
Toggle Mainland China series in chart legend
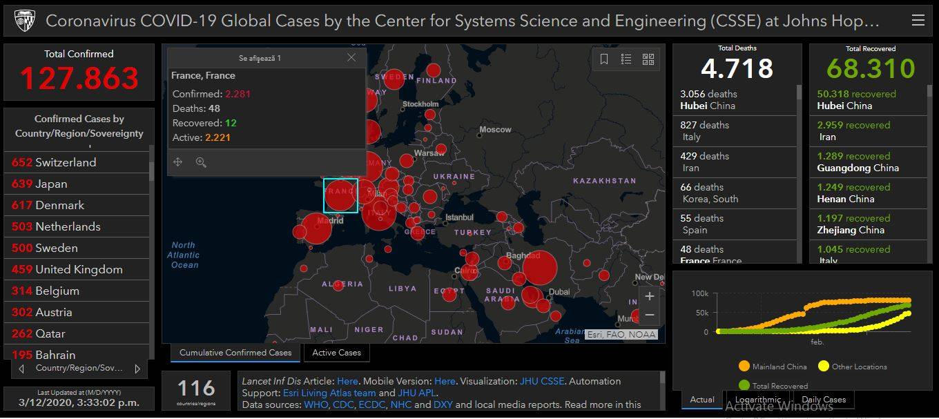pos(744,367)
